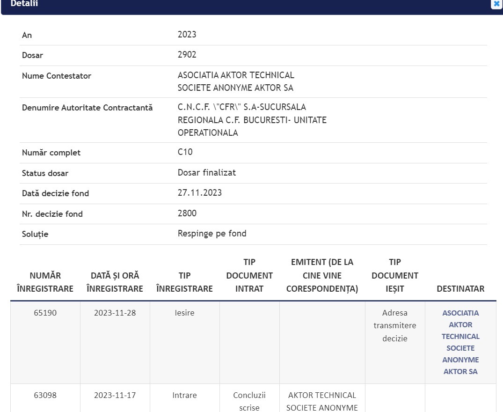
Task: Click the date 2023-11-17
Action: [115, 395]
